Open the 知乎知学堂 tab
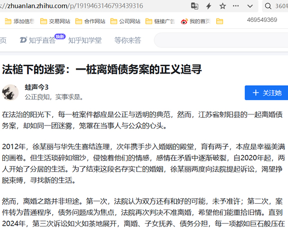Screen dimensions: 288x231 coord(85,40)
